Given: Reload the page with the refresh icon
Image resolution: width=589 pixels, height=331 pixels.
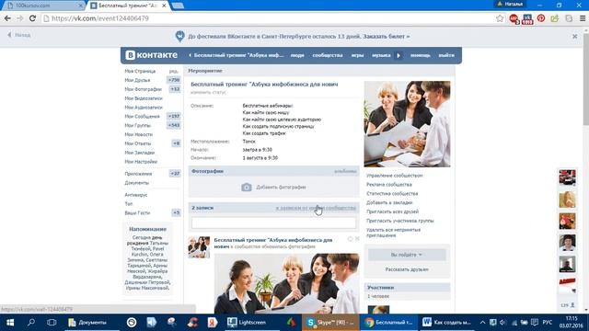Looking at the screenshot, I should click(x=32, y=18).
